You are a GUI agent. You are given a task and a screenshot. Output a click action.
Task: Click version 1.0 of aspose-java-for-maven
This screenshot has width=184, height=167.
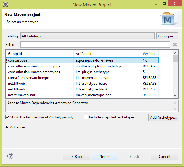[145, 60]
